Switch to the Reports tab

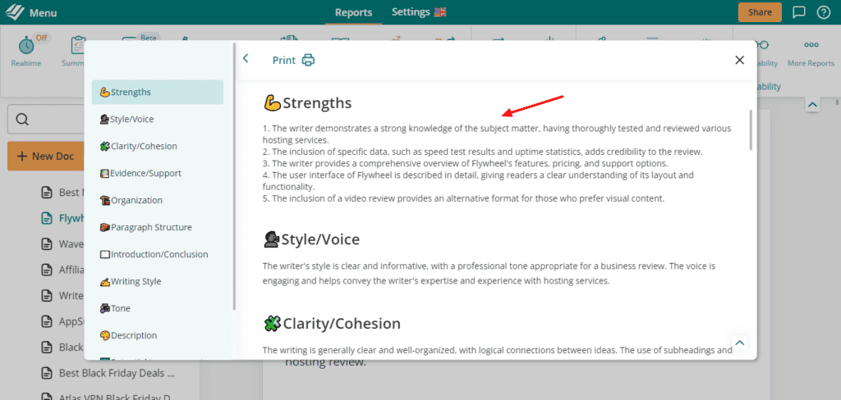pyautogui.click(x=353, y=12)
